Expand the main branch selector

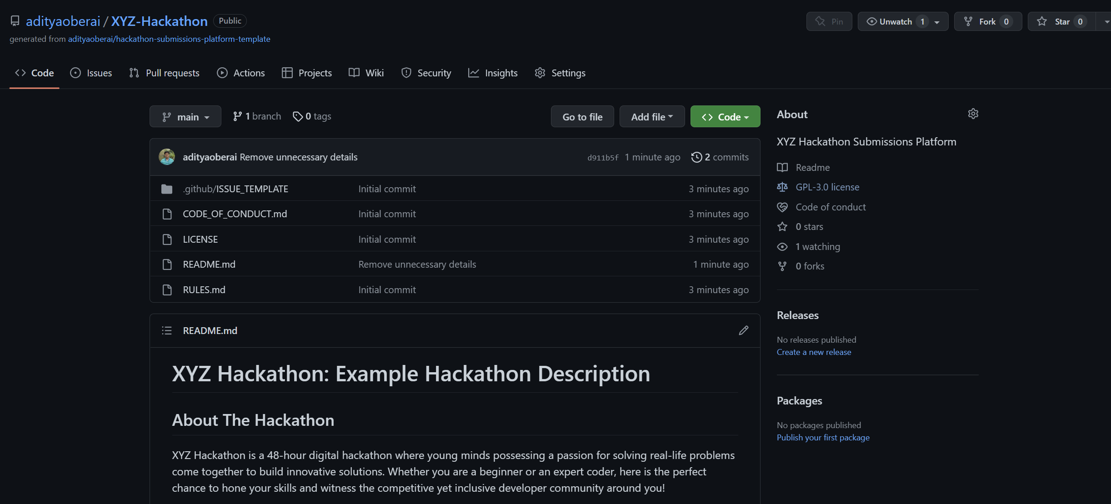point(185,116)
